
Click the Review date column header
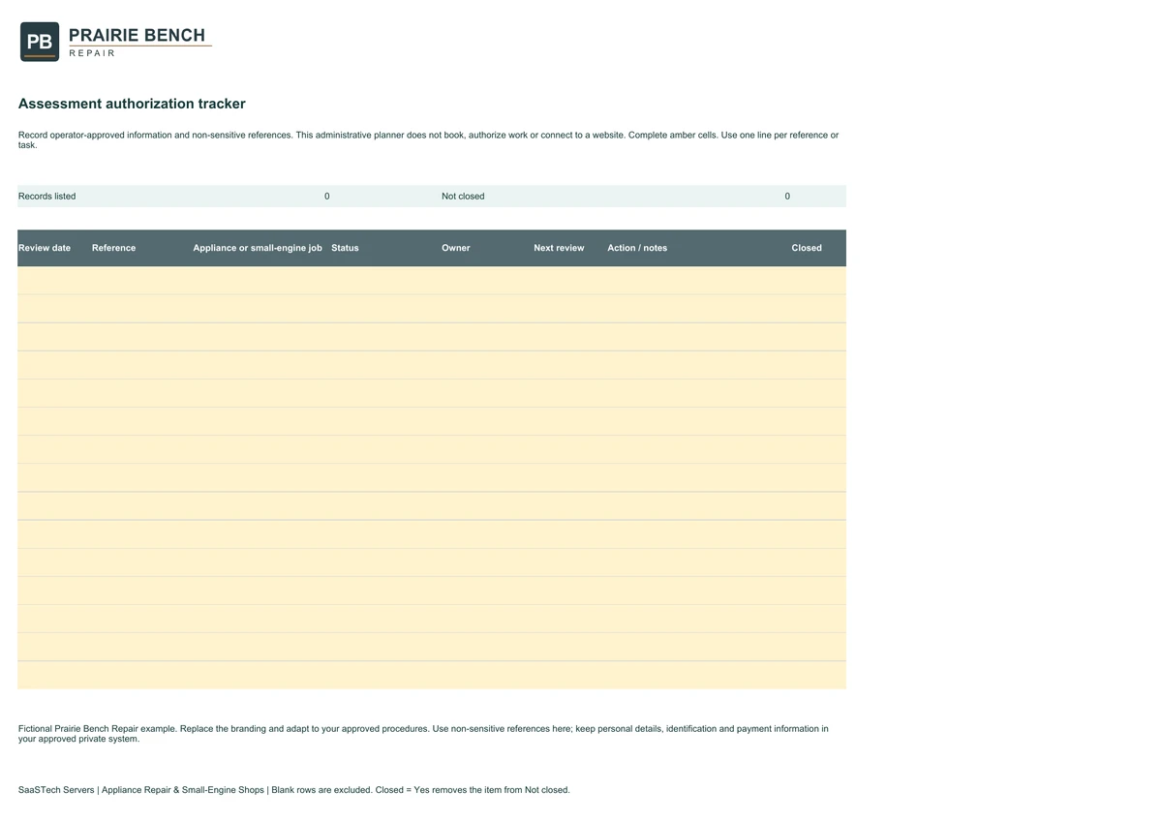coord(45,248)
